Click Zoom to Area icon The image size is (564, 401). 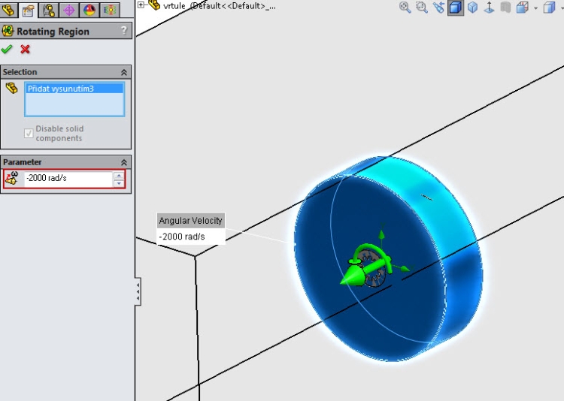pos(422,8)
